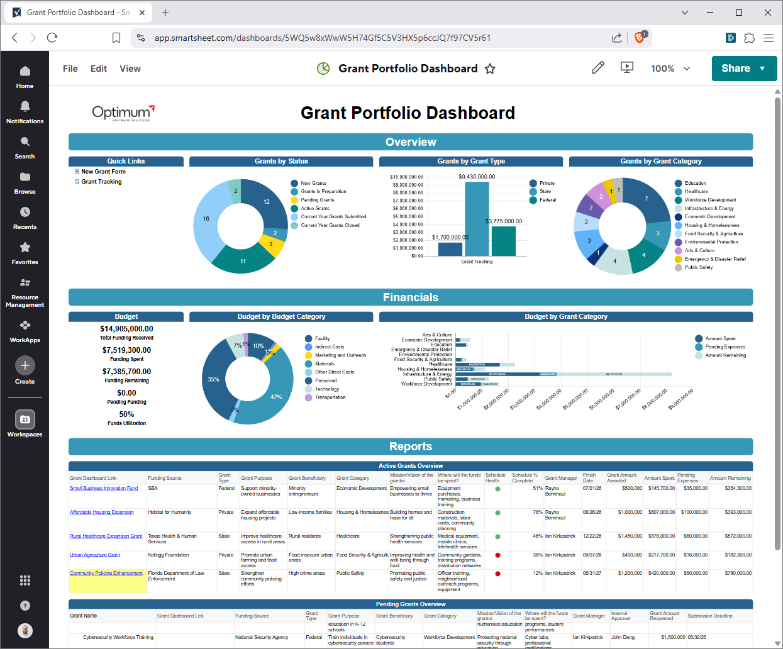
Task: Open the View menu
Action: click(130, 69)
